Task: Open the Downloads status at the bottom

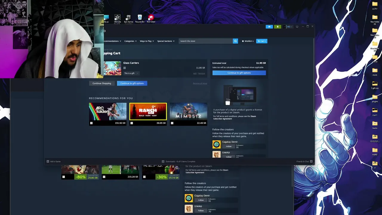Action: coord(178,162)
